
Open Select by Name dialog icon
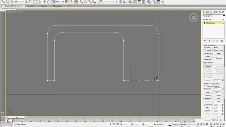[31, 2]
